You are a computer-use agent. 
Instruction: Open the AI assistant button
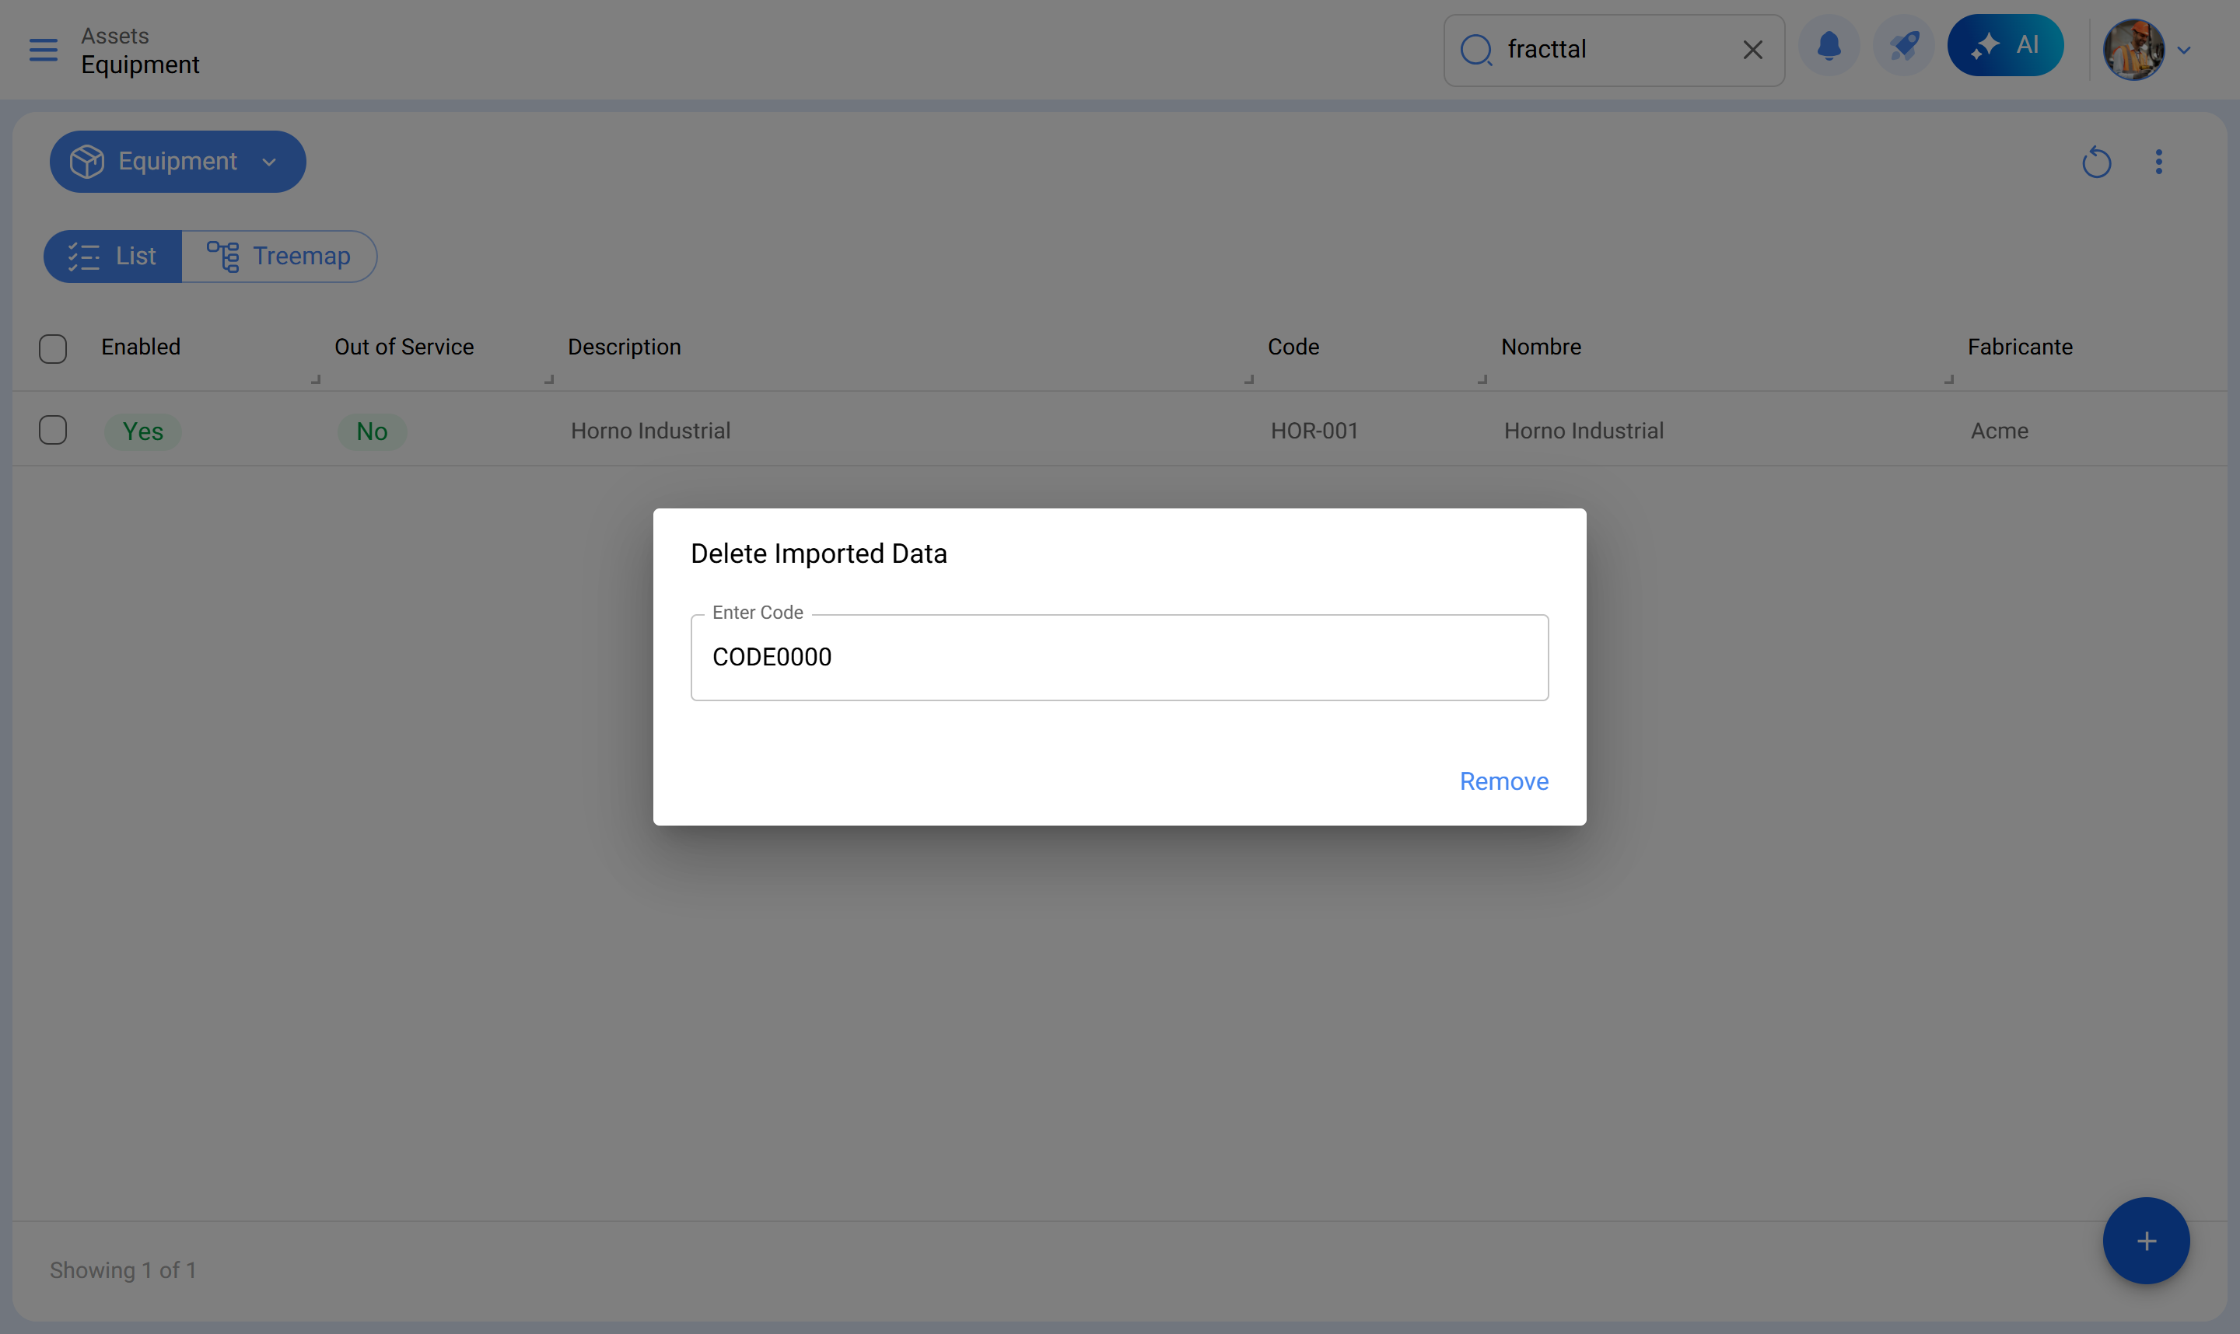click(2004, 46)
